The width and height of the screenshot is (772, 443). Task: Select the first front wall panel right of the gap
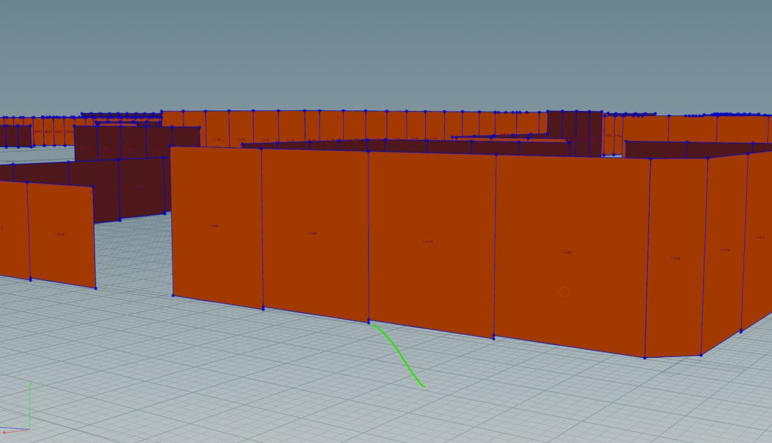(216, 226)
